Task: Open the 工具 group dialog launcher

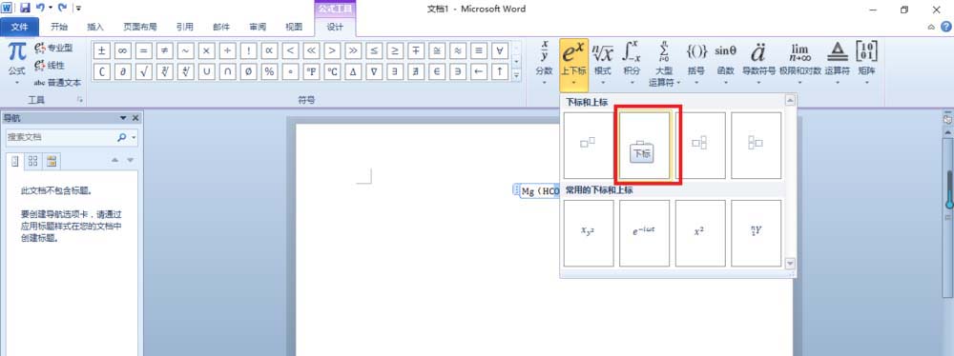Action: [79, 99]
